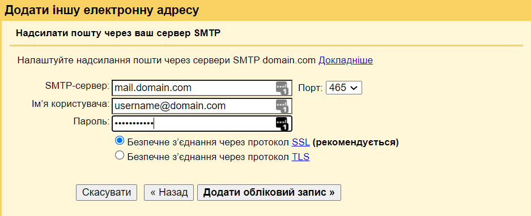Click the bold text (рекомендується)
Screen dimensions: 531x216
tap(355, 142)
